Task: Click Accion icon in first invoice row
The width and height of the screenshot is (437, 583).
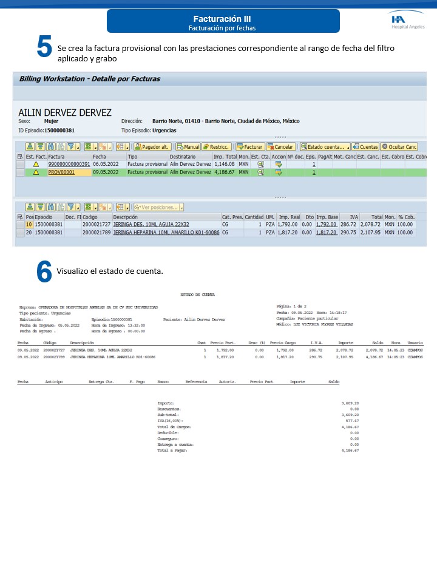Action: coord(279,164)
